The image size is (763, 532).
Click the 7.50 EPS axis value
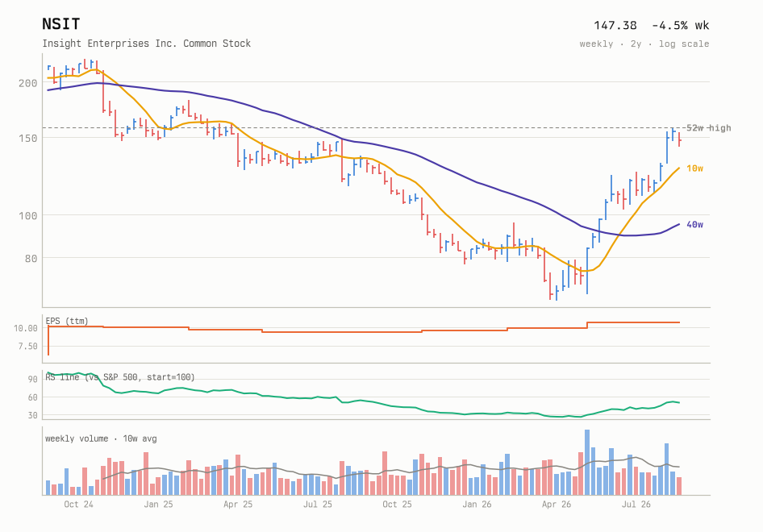point(27,347)
